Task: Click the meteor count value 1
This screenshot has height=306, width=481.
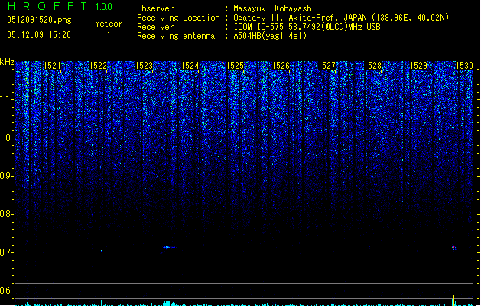Action: pyautogui.click(x=109, y=35)
